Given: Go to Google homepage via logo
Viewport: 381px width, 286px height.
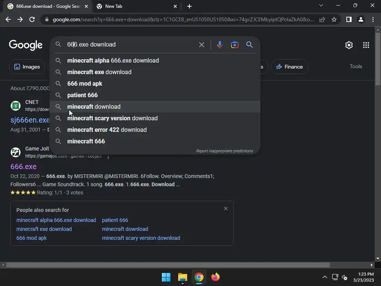Looking at the screenshot, I should coord(26,45).
